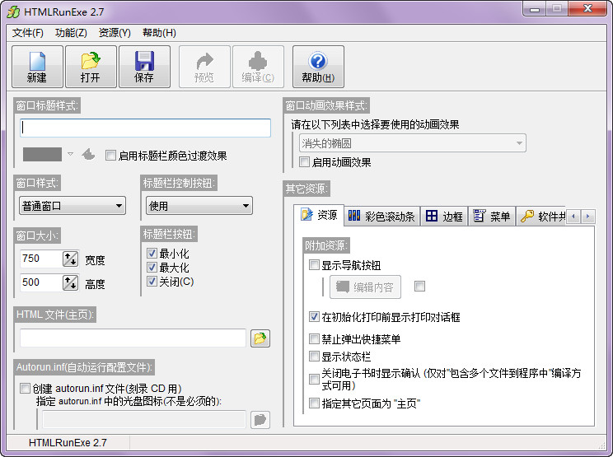Viewport: 613px width, 457px height.
Task: Focus window title text field
Action: (145, 128)
